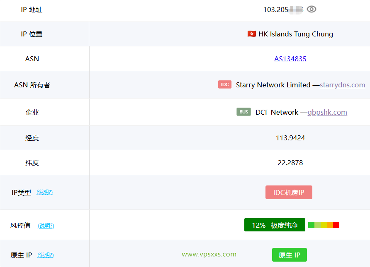This screenshot has height=267, width=370.
Task: Click the BUS badge beside DCF Network
Action: click(x=243, y=112)
